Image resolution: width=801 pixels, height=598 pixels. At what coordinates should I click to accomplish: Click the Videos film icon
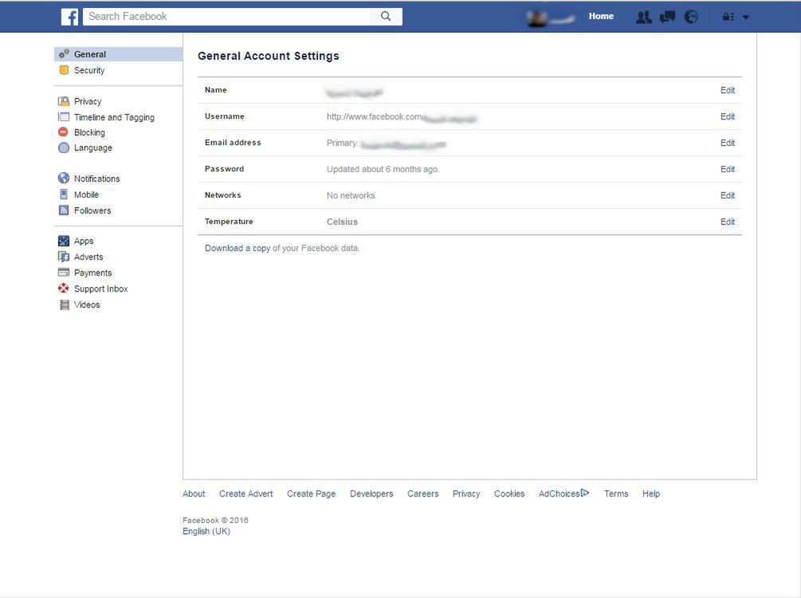point(65,305)
